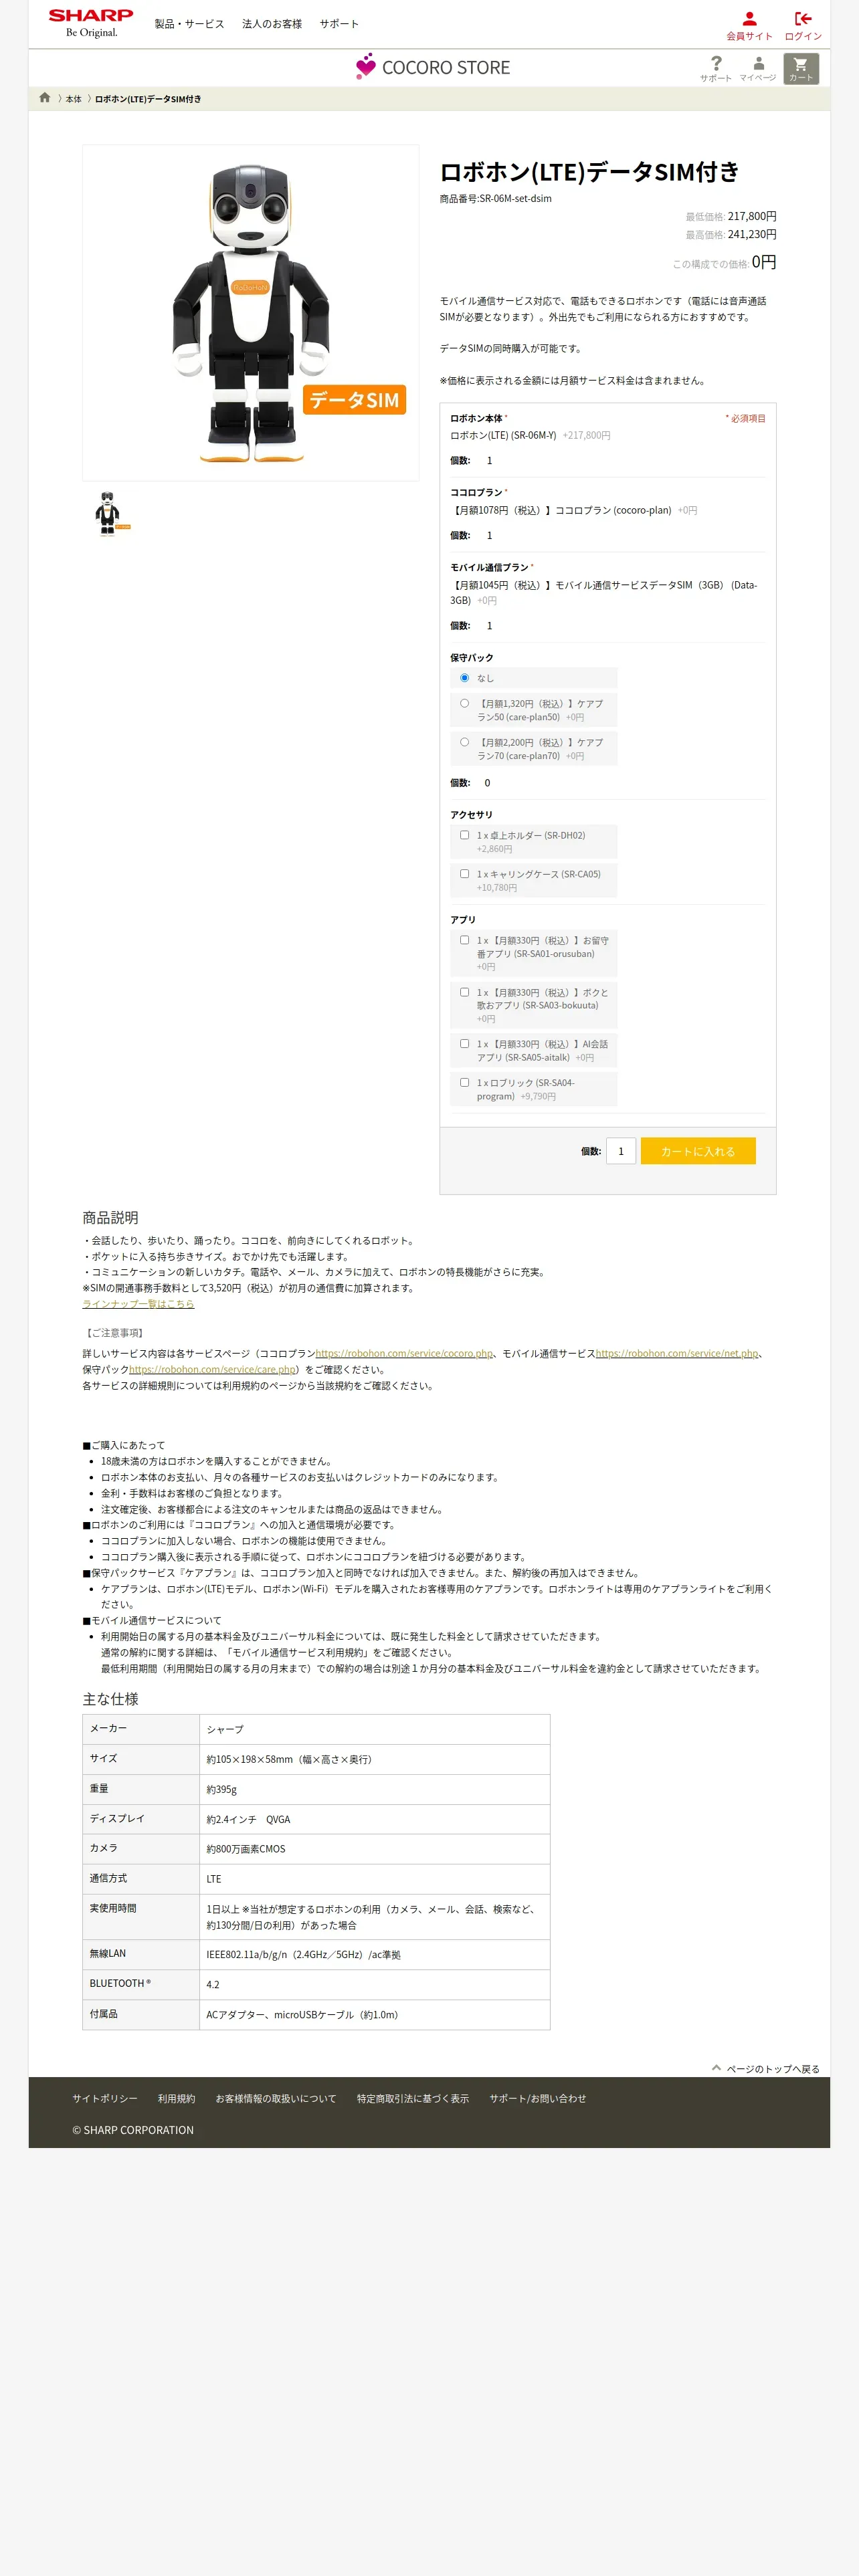Image resolution: width=859 pixels, height=2576 pixels.
Task: Click the ログイン login icon
Action: 803,26
